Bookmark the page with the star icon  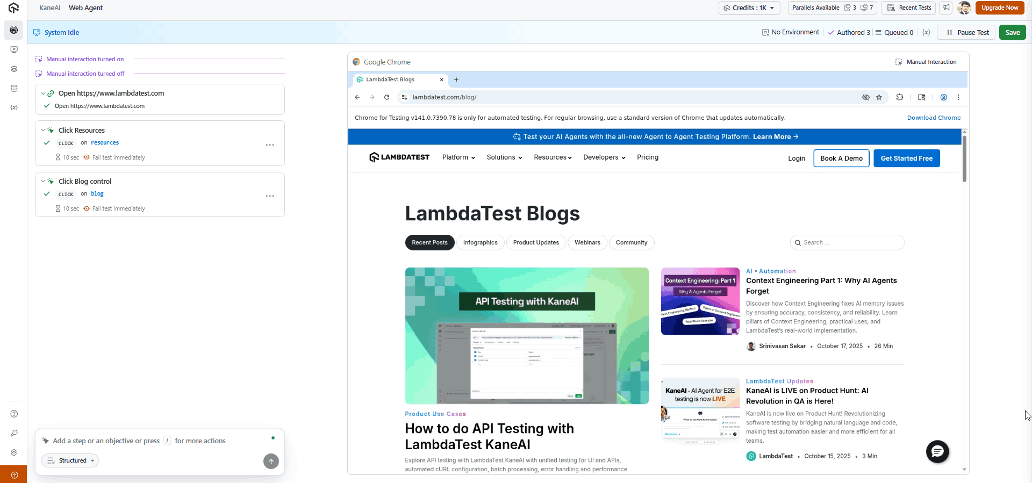(x=879, y=97)
